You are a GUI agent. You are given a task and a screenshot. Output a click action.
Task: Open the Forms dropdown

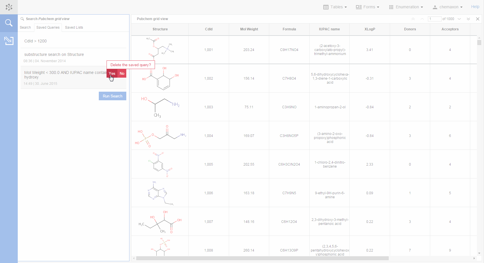click(x=367, y=7)
